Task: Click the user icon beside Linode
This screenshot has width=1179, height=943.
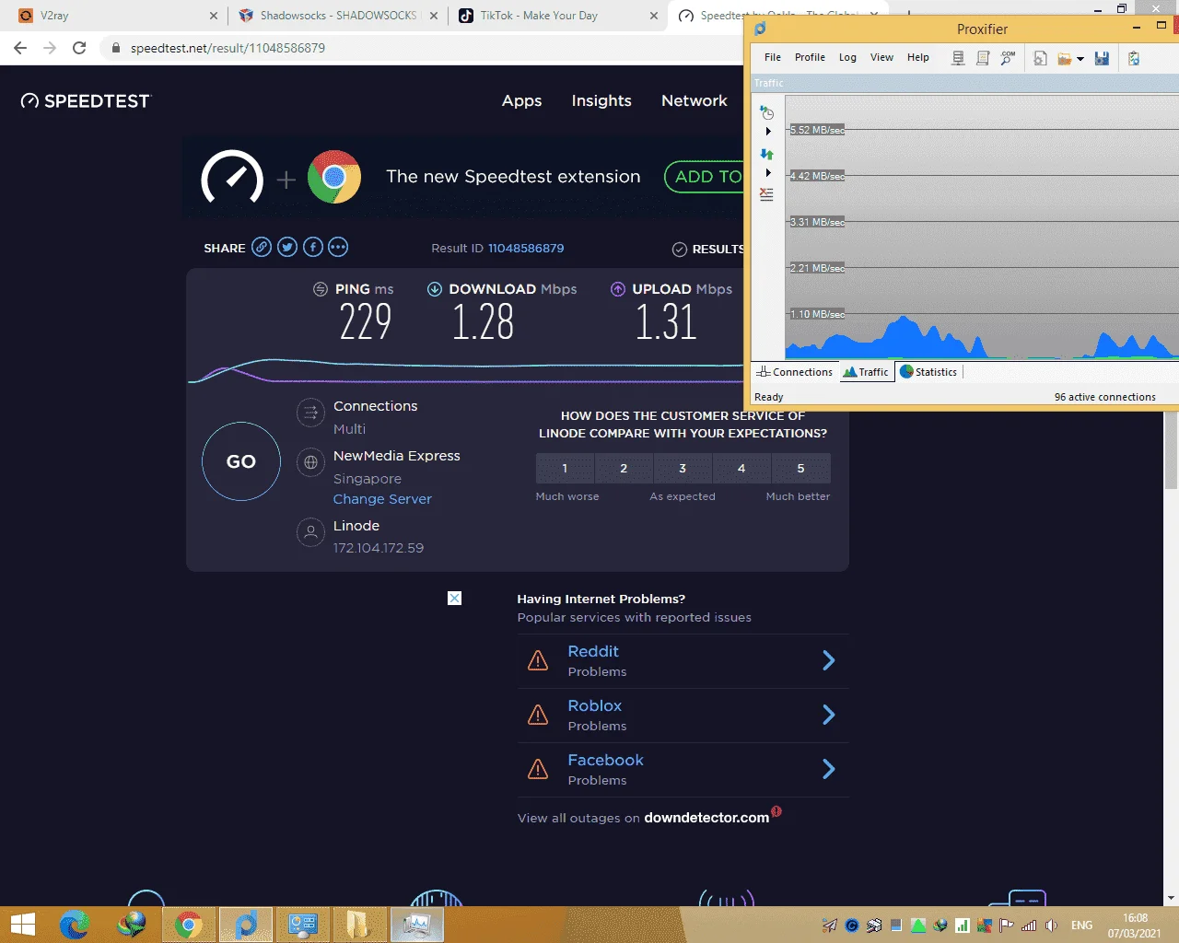Action: pyautogui.click(x=311, y=532)
